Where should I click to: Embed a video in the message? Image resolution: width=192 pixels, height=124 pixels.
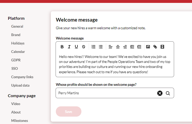pyautogui.click(x=162, y=47)
